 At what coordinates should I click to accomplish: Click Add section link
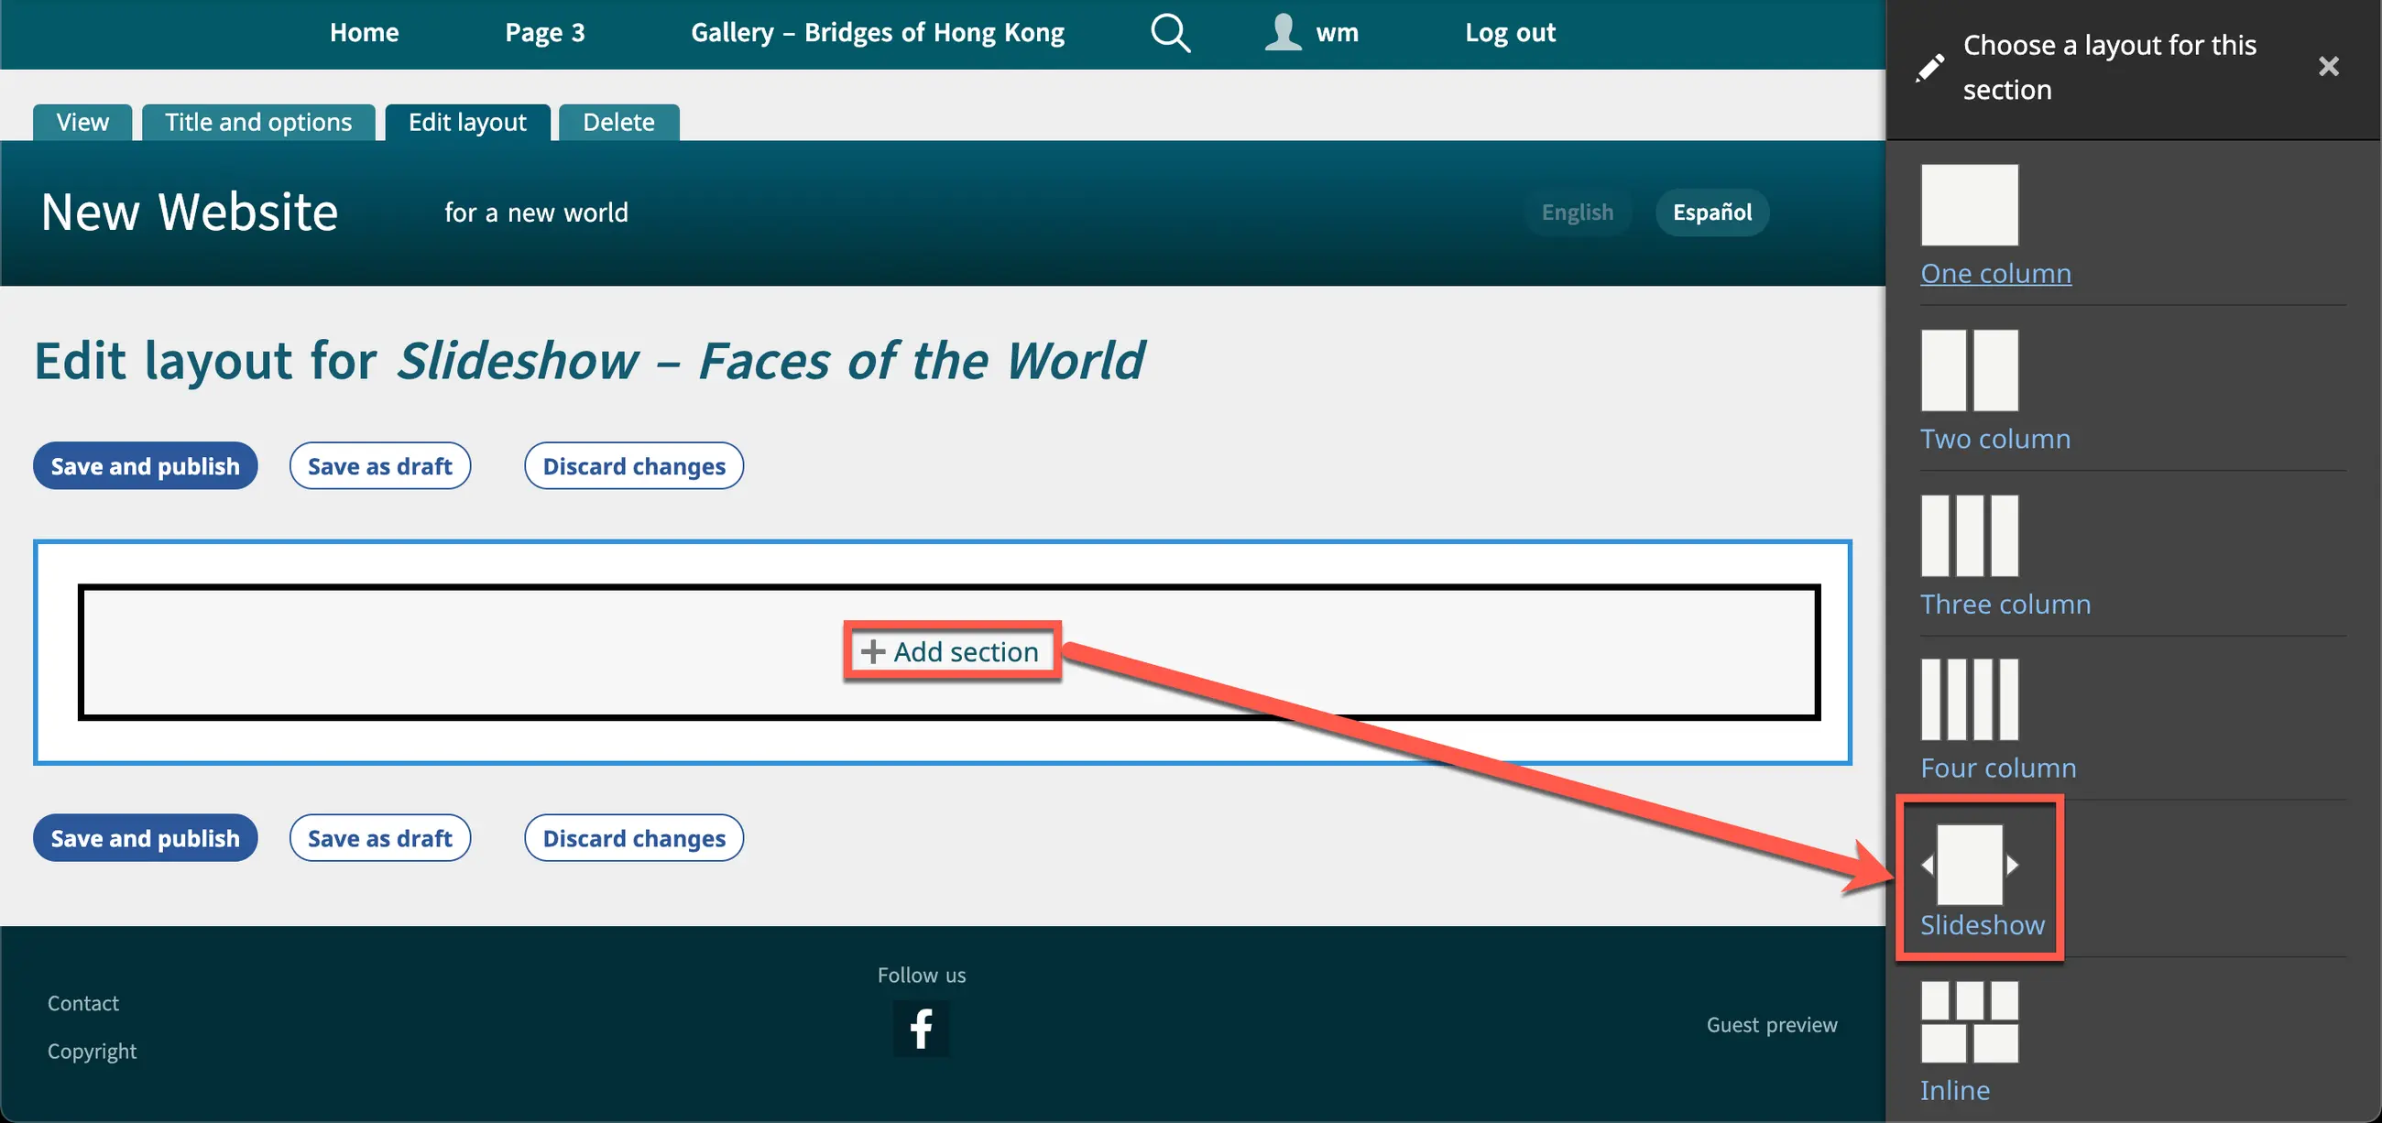point(952,651)
